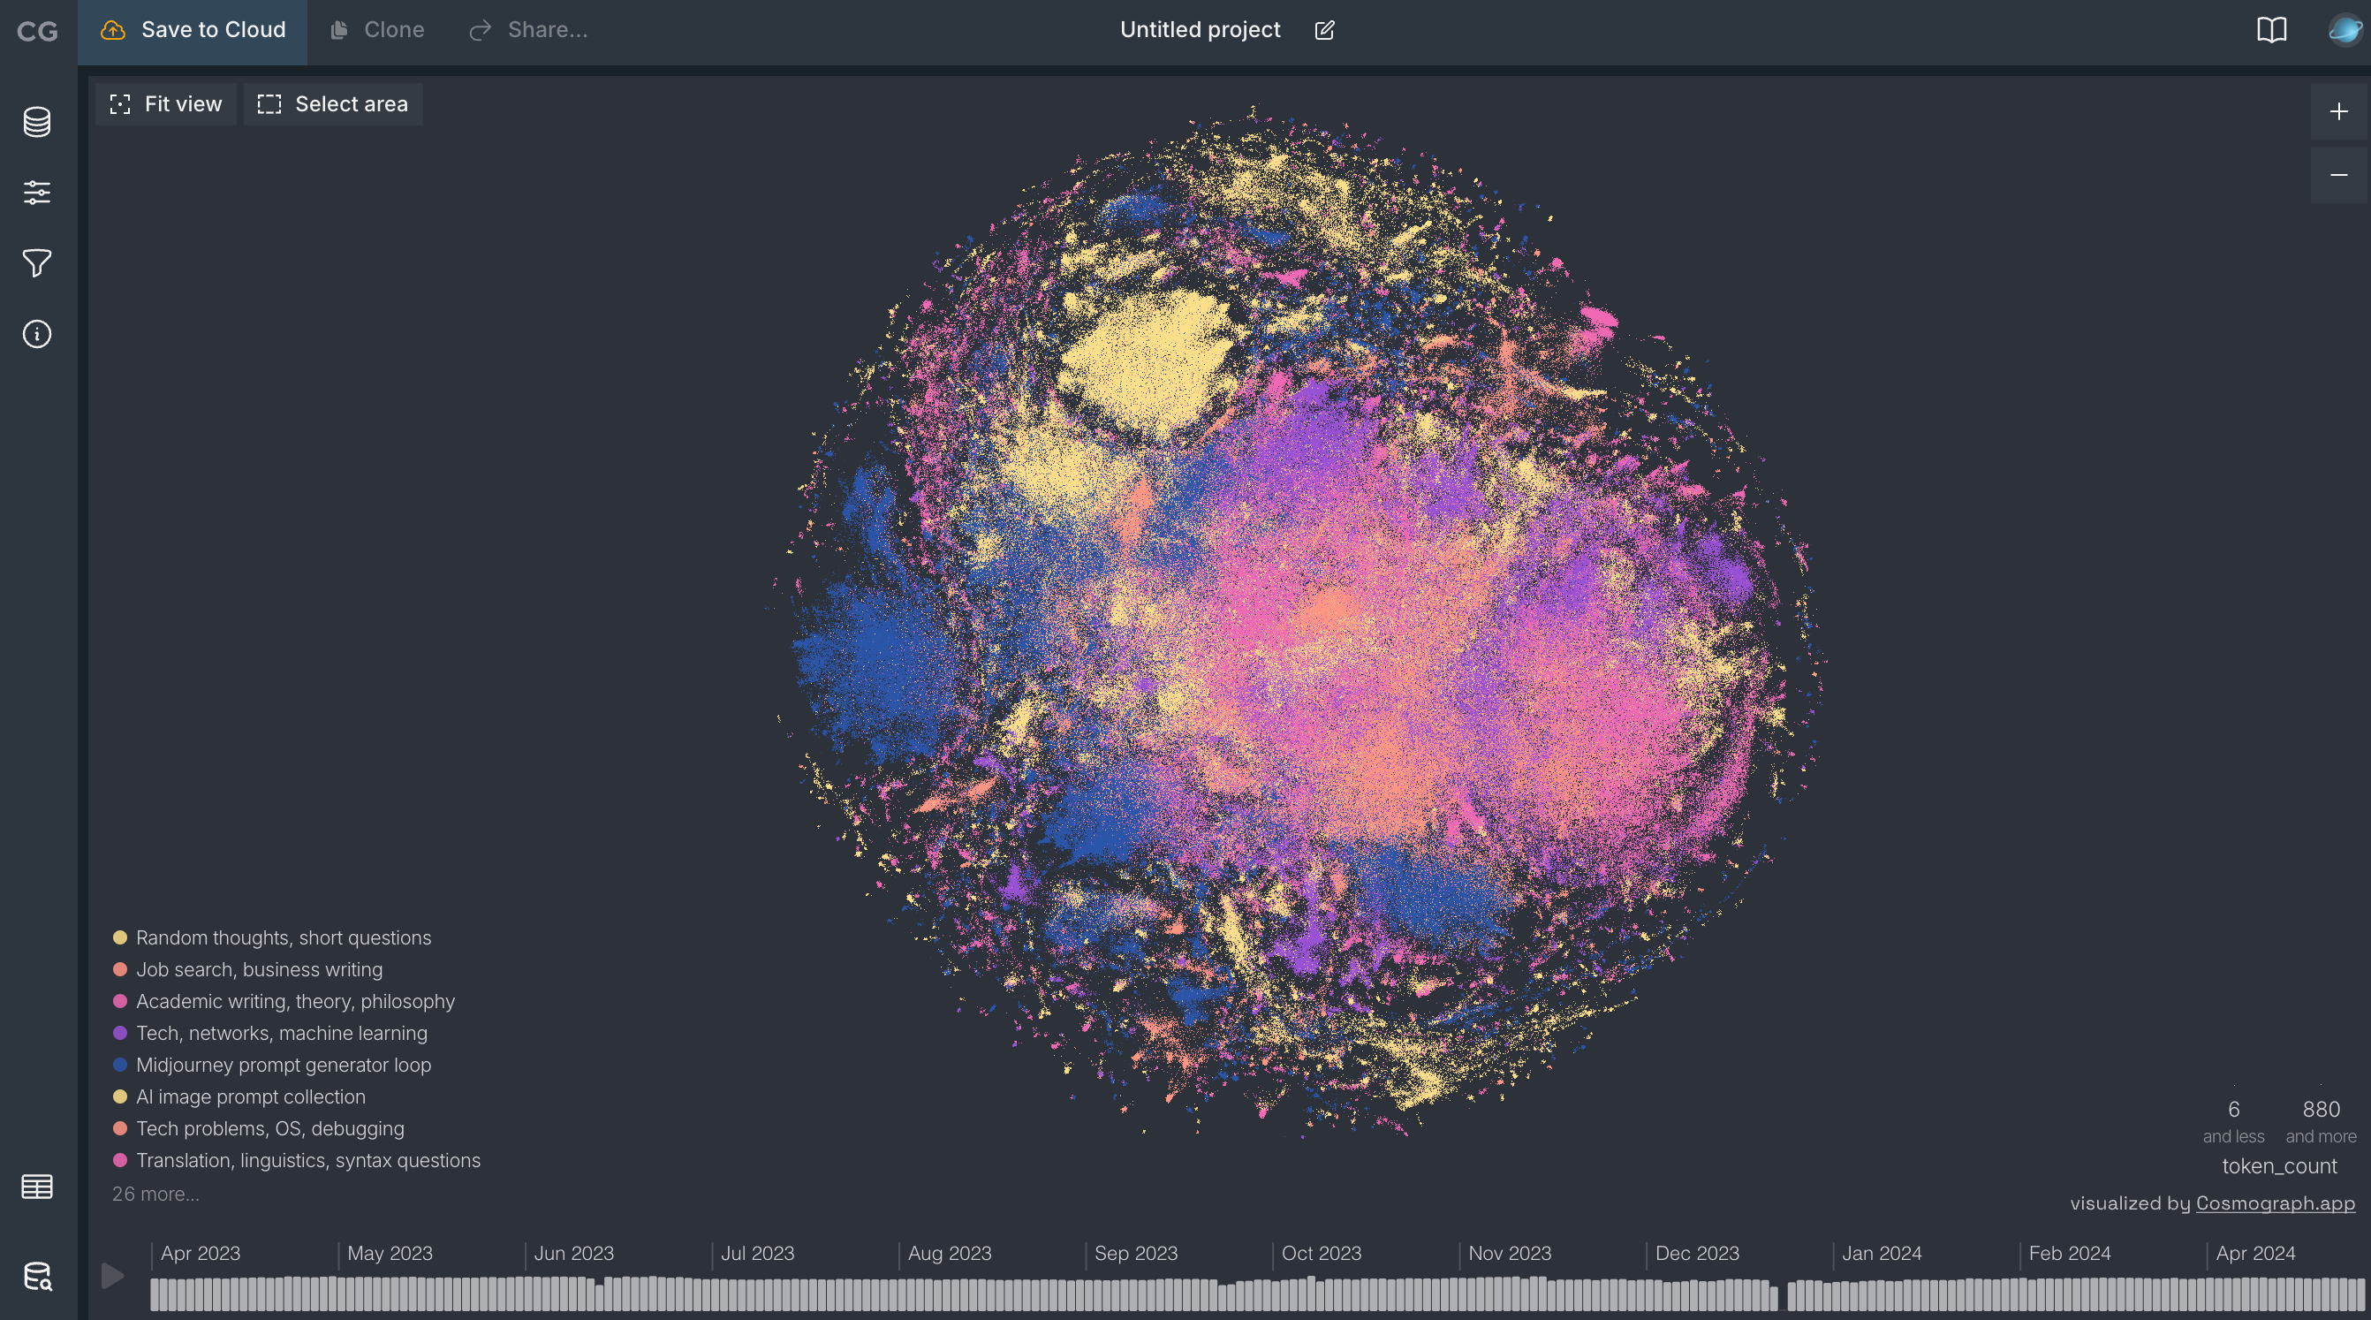
Task: Click the 'Untitled project' title
Action: pos(1200,30)
